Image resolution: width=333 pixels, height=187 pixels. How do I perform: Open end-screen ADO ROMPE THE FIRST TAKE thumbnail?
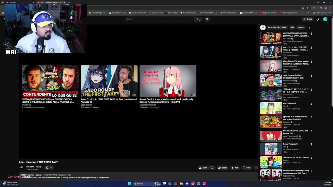109,81
